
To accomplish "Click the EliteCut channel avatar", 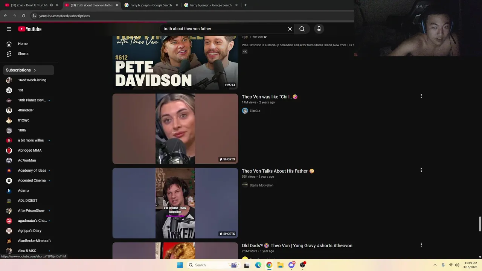I will (245, 111).
